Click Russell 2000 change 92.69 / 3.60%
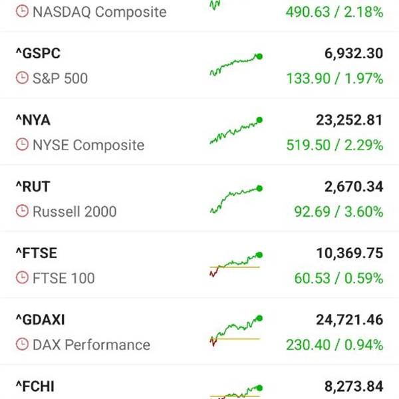 pyautogui.click(x=338, y=212)
